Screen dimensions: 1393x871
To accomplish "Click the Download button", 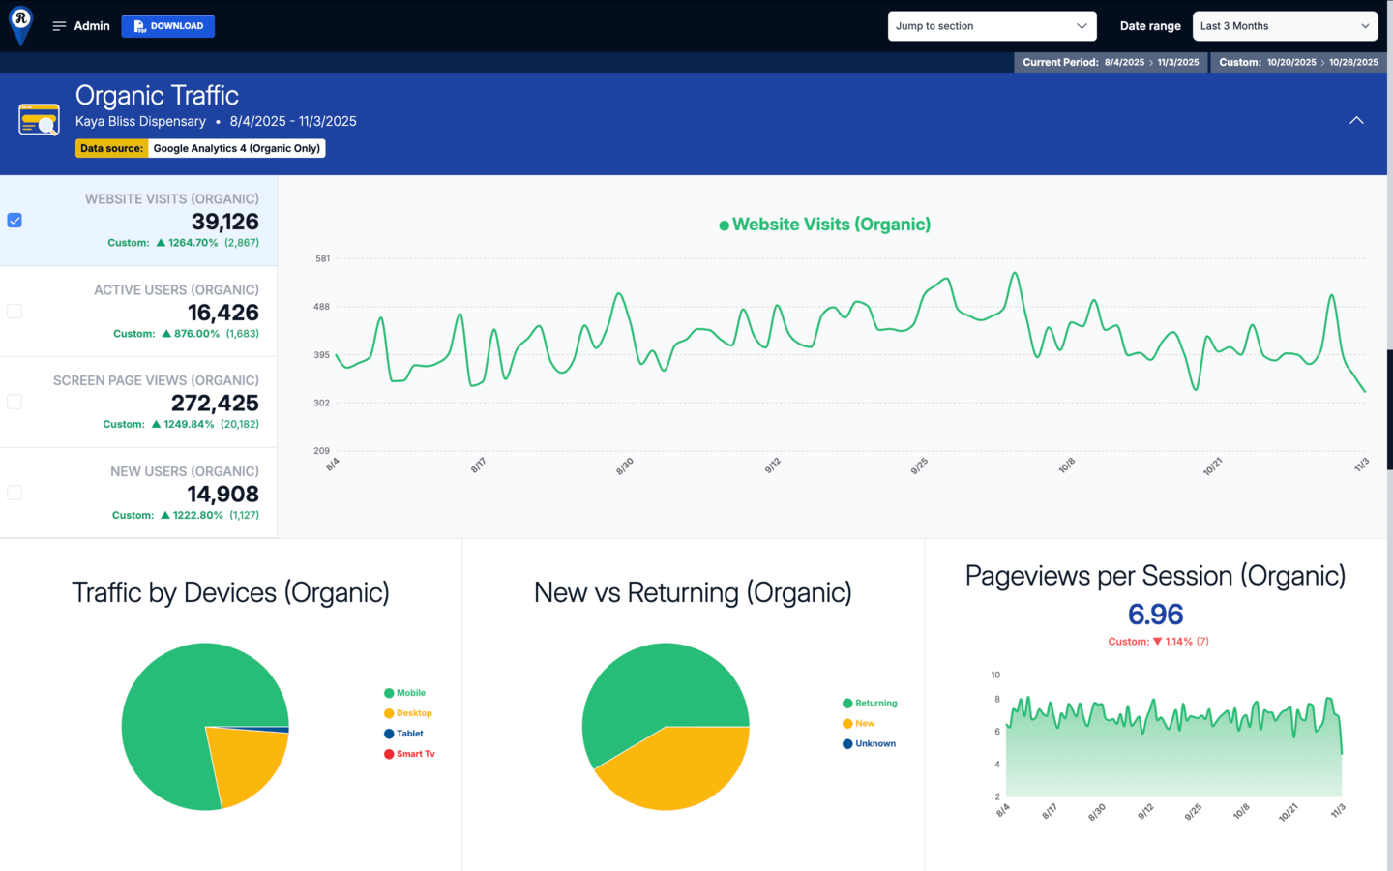I will click(x=168, y=26).
